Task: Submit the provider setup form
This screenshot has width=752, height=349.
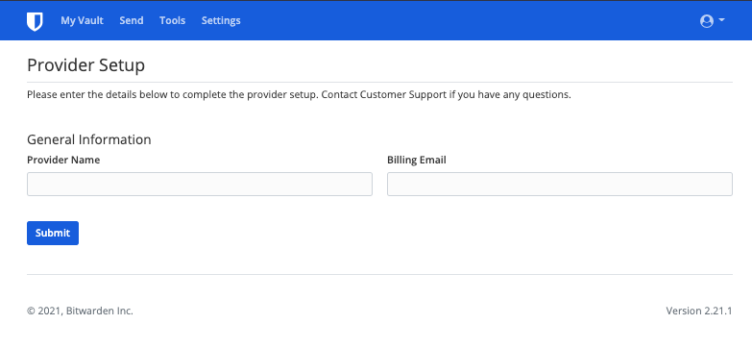Action: pos(53,233)
